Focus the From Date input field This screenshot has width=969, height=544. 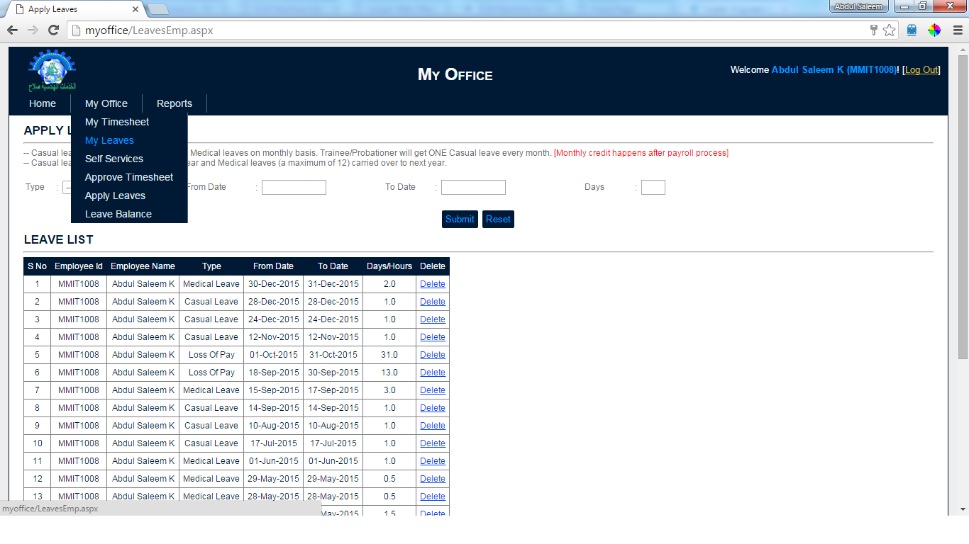[294, 187]
